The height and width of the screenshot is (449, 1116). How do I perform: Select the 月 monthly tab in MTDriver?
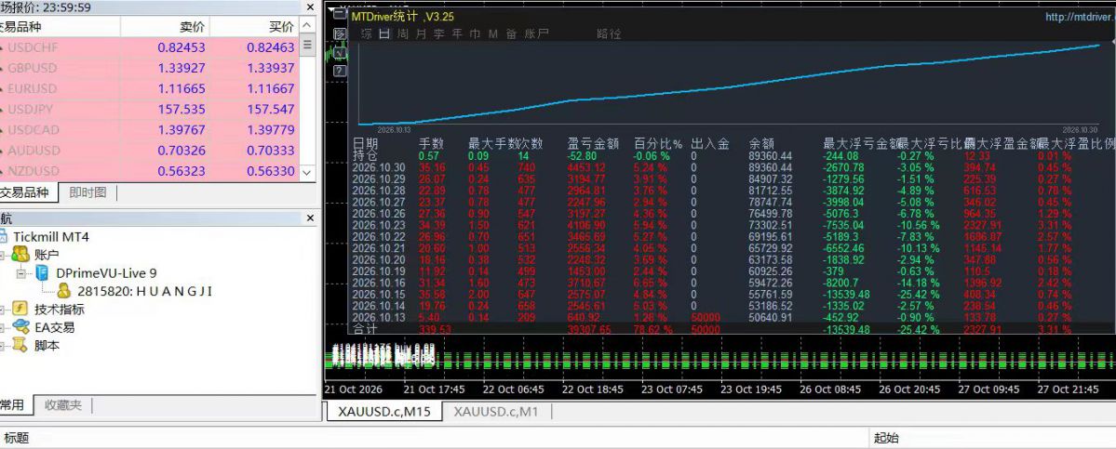tap(421, 33)
